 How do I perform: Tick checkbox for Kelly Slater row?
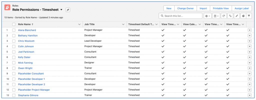point(14,57)
